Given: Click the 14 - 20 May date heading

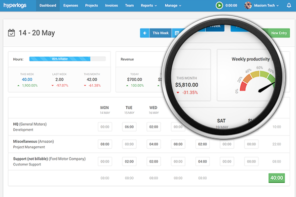Looking at the screenshot, I should pyautogui.click(x=37, y=33).
